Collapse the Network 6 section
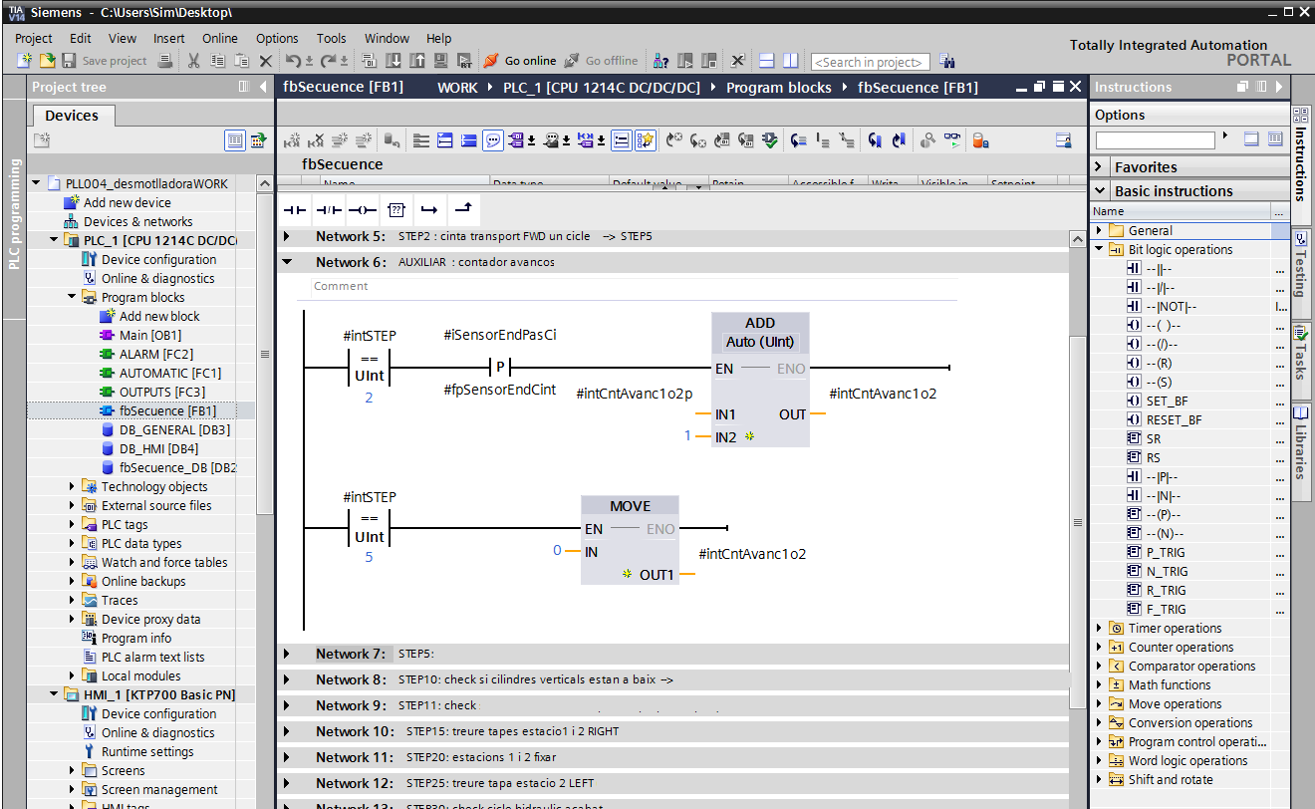Screen dimensions: 1315x809 tap(287, 263)
